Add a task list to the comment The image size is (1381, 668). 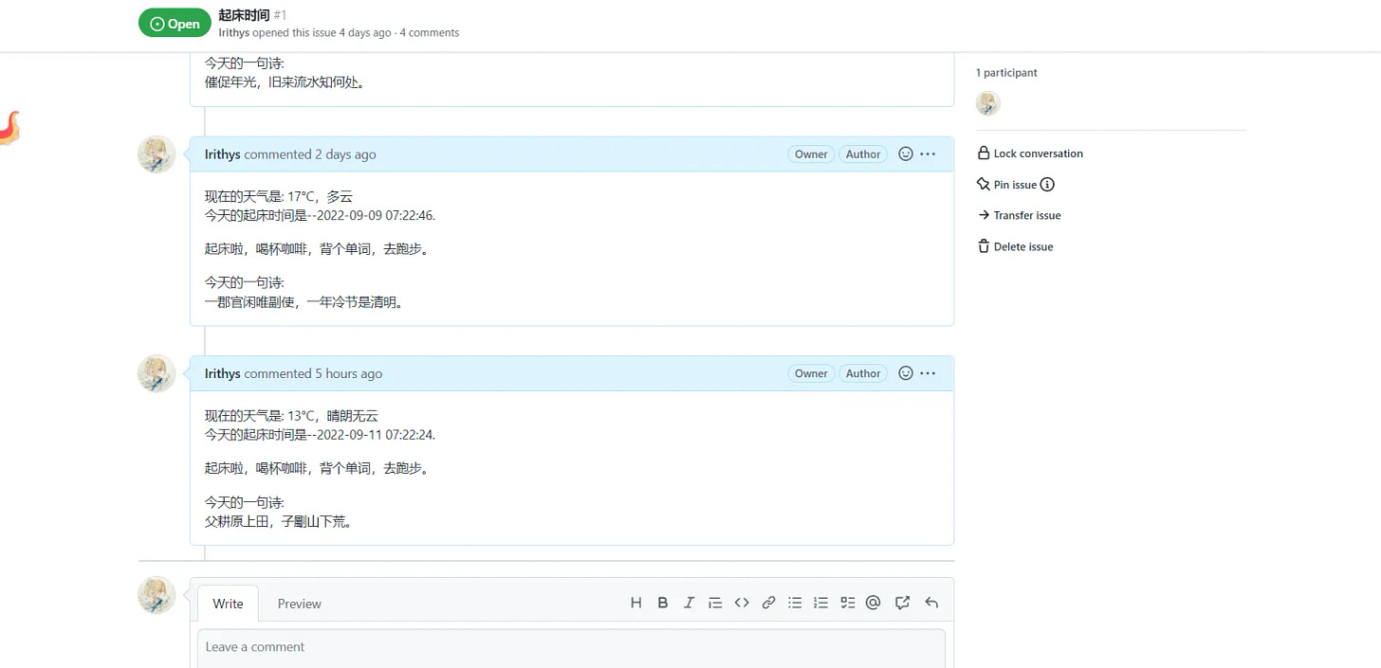coord(847,602)
